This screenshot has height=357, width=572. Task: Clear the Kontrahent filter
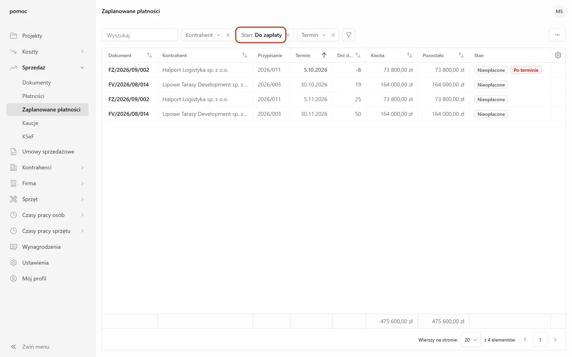click(x=228, y=35)
